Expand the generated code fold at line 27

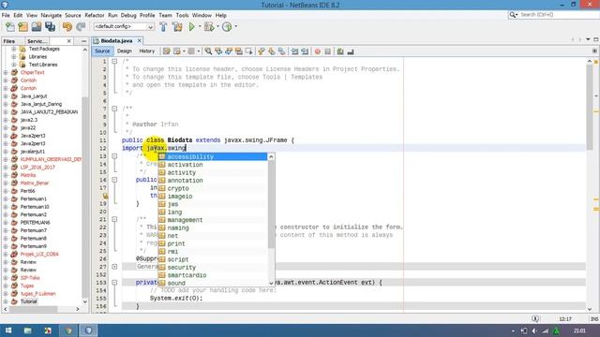[x=114, y=266]
